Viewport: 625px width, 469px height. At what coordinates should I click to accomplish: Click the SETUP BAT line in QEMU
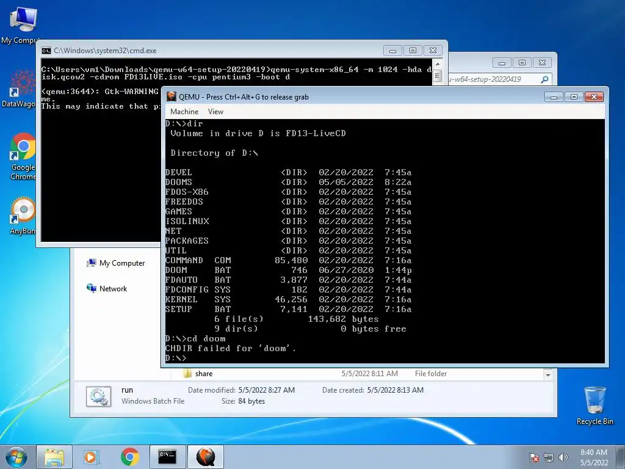[x=288, y=309]
